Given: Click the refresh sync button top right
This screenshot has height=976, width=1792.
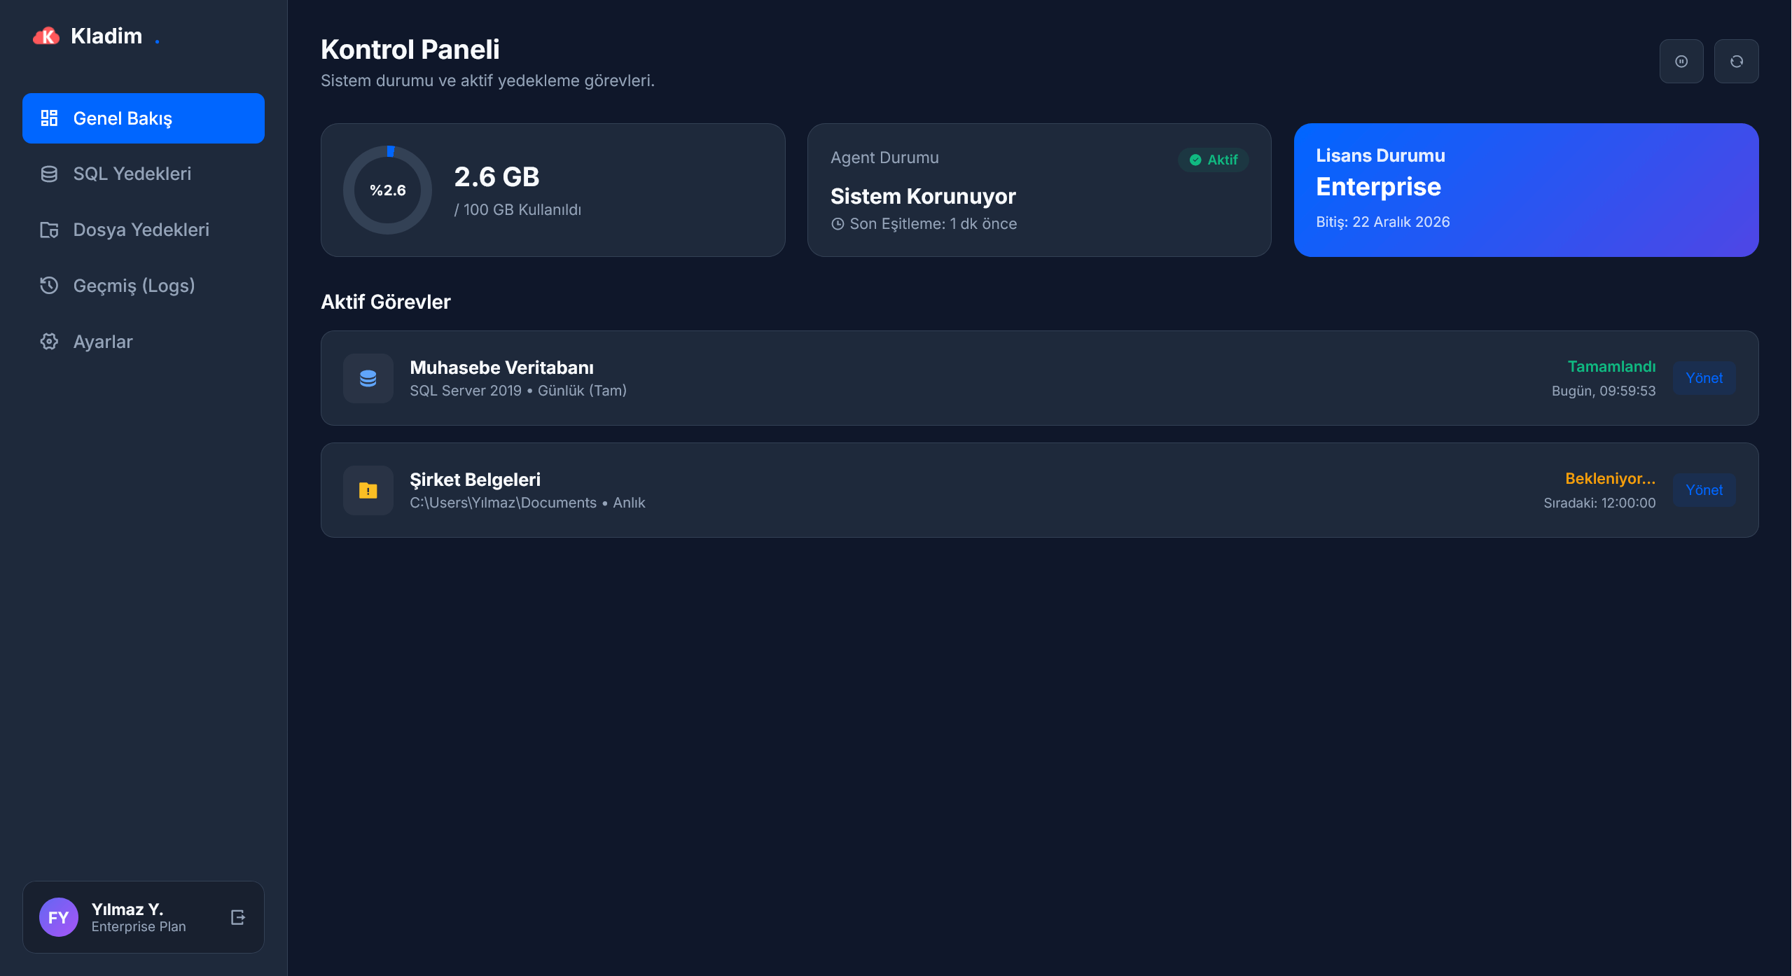Looking at the screenshot, I should [x=1737, y=61].
